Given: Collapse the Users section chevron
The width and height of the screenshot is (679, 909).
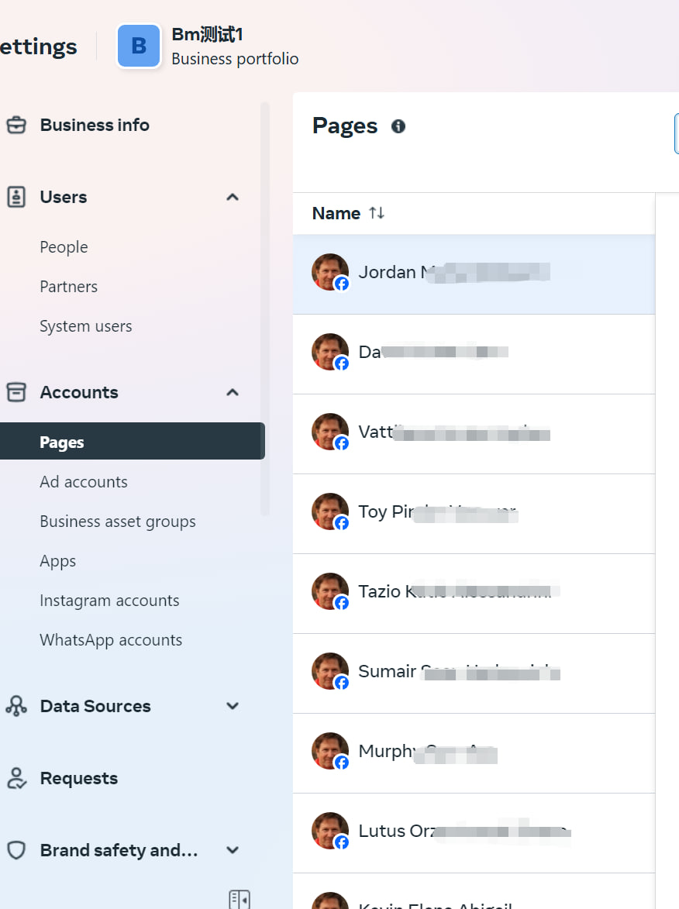Looking at the screenshot, I should pos(233,197).
